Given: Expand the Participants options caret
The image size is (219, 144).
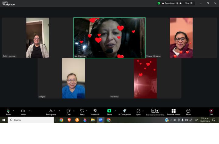Looking at the screenshot, I should pyautogui.click(x=59, y=111).
